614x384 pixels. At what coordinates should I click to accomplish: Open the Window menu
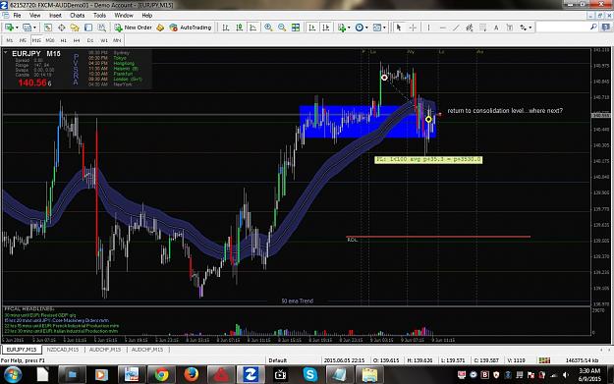124,16
